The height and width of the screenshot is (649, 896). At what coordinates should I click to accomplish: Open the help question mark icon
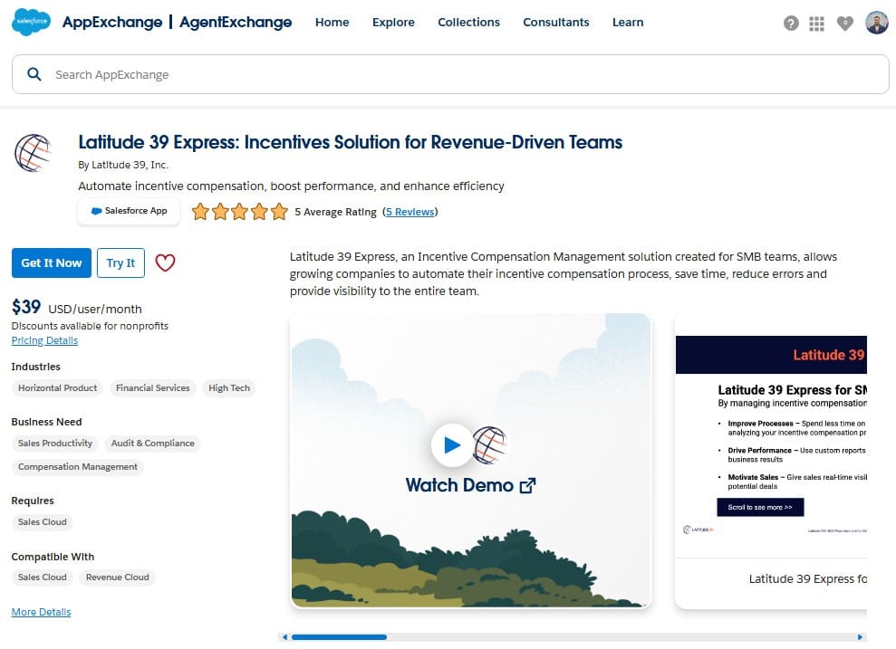791,24
